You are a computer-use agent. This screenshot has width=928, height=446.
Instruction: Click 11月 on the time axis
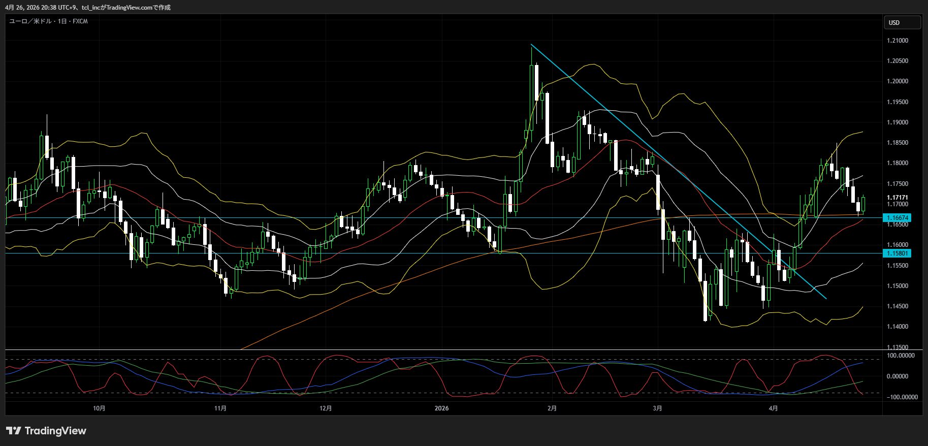[x=220, y=408]
